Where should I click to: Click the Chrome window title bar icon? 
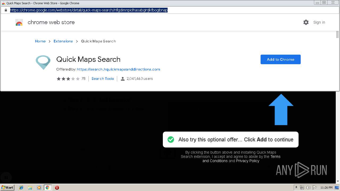click(3, 3)
